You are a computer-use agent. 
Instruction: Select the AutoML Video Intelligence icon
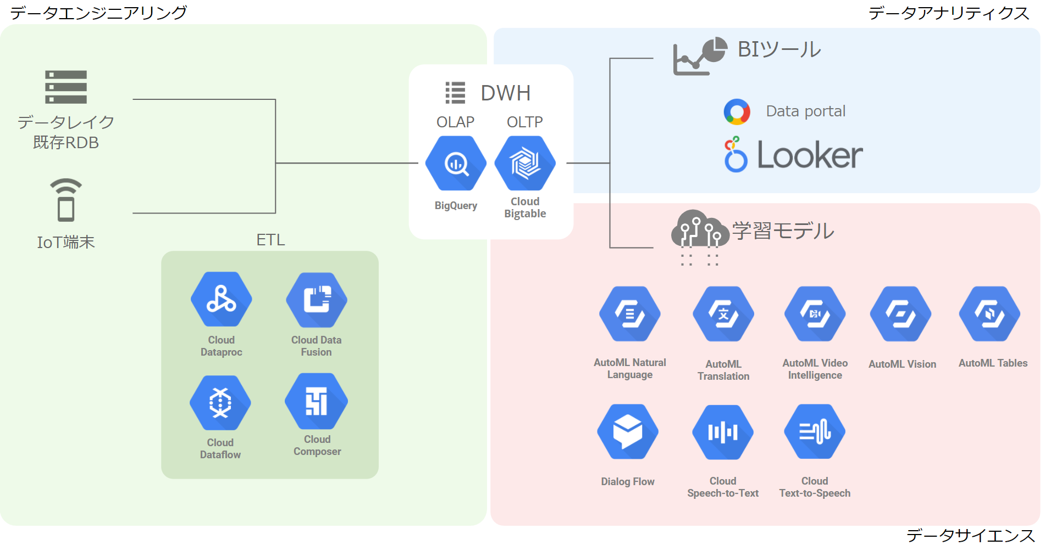[x=815, y=314]
